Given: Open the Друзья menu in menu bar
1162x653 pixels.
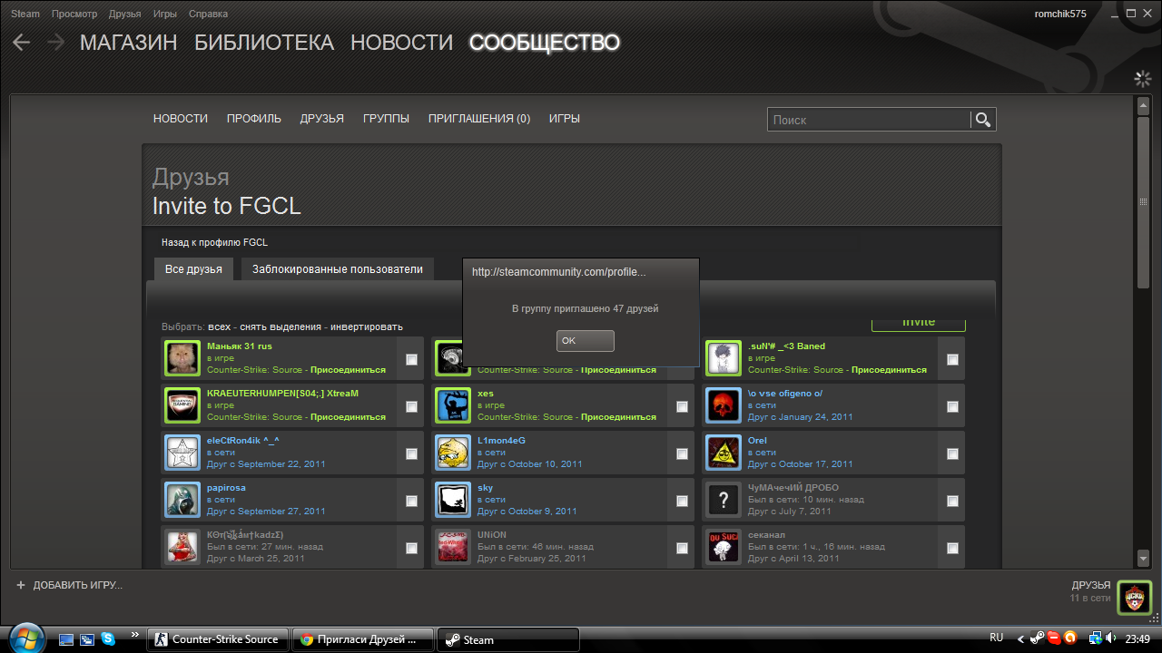Looking at the screenshot, I should (x=124, y=14).
